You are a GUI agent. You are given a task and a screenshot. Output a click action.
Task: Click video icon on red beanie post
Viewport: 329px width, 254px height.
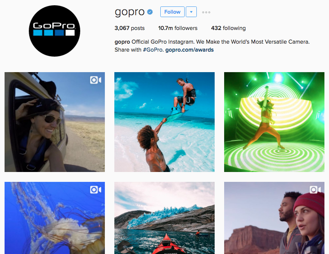[315, 190]
